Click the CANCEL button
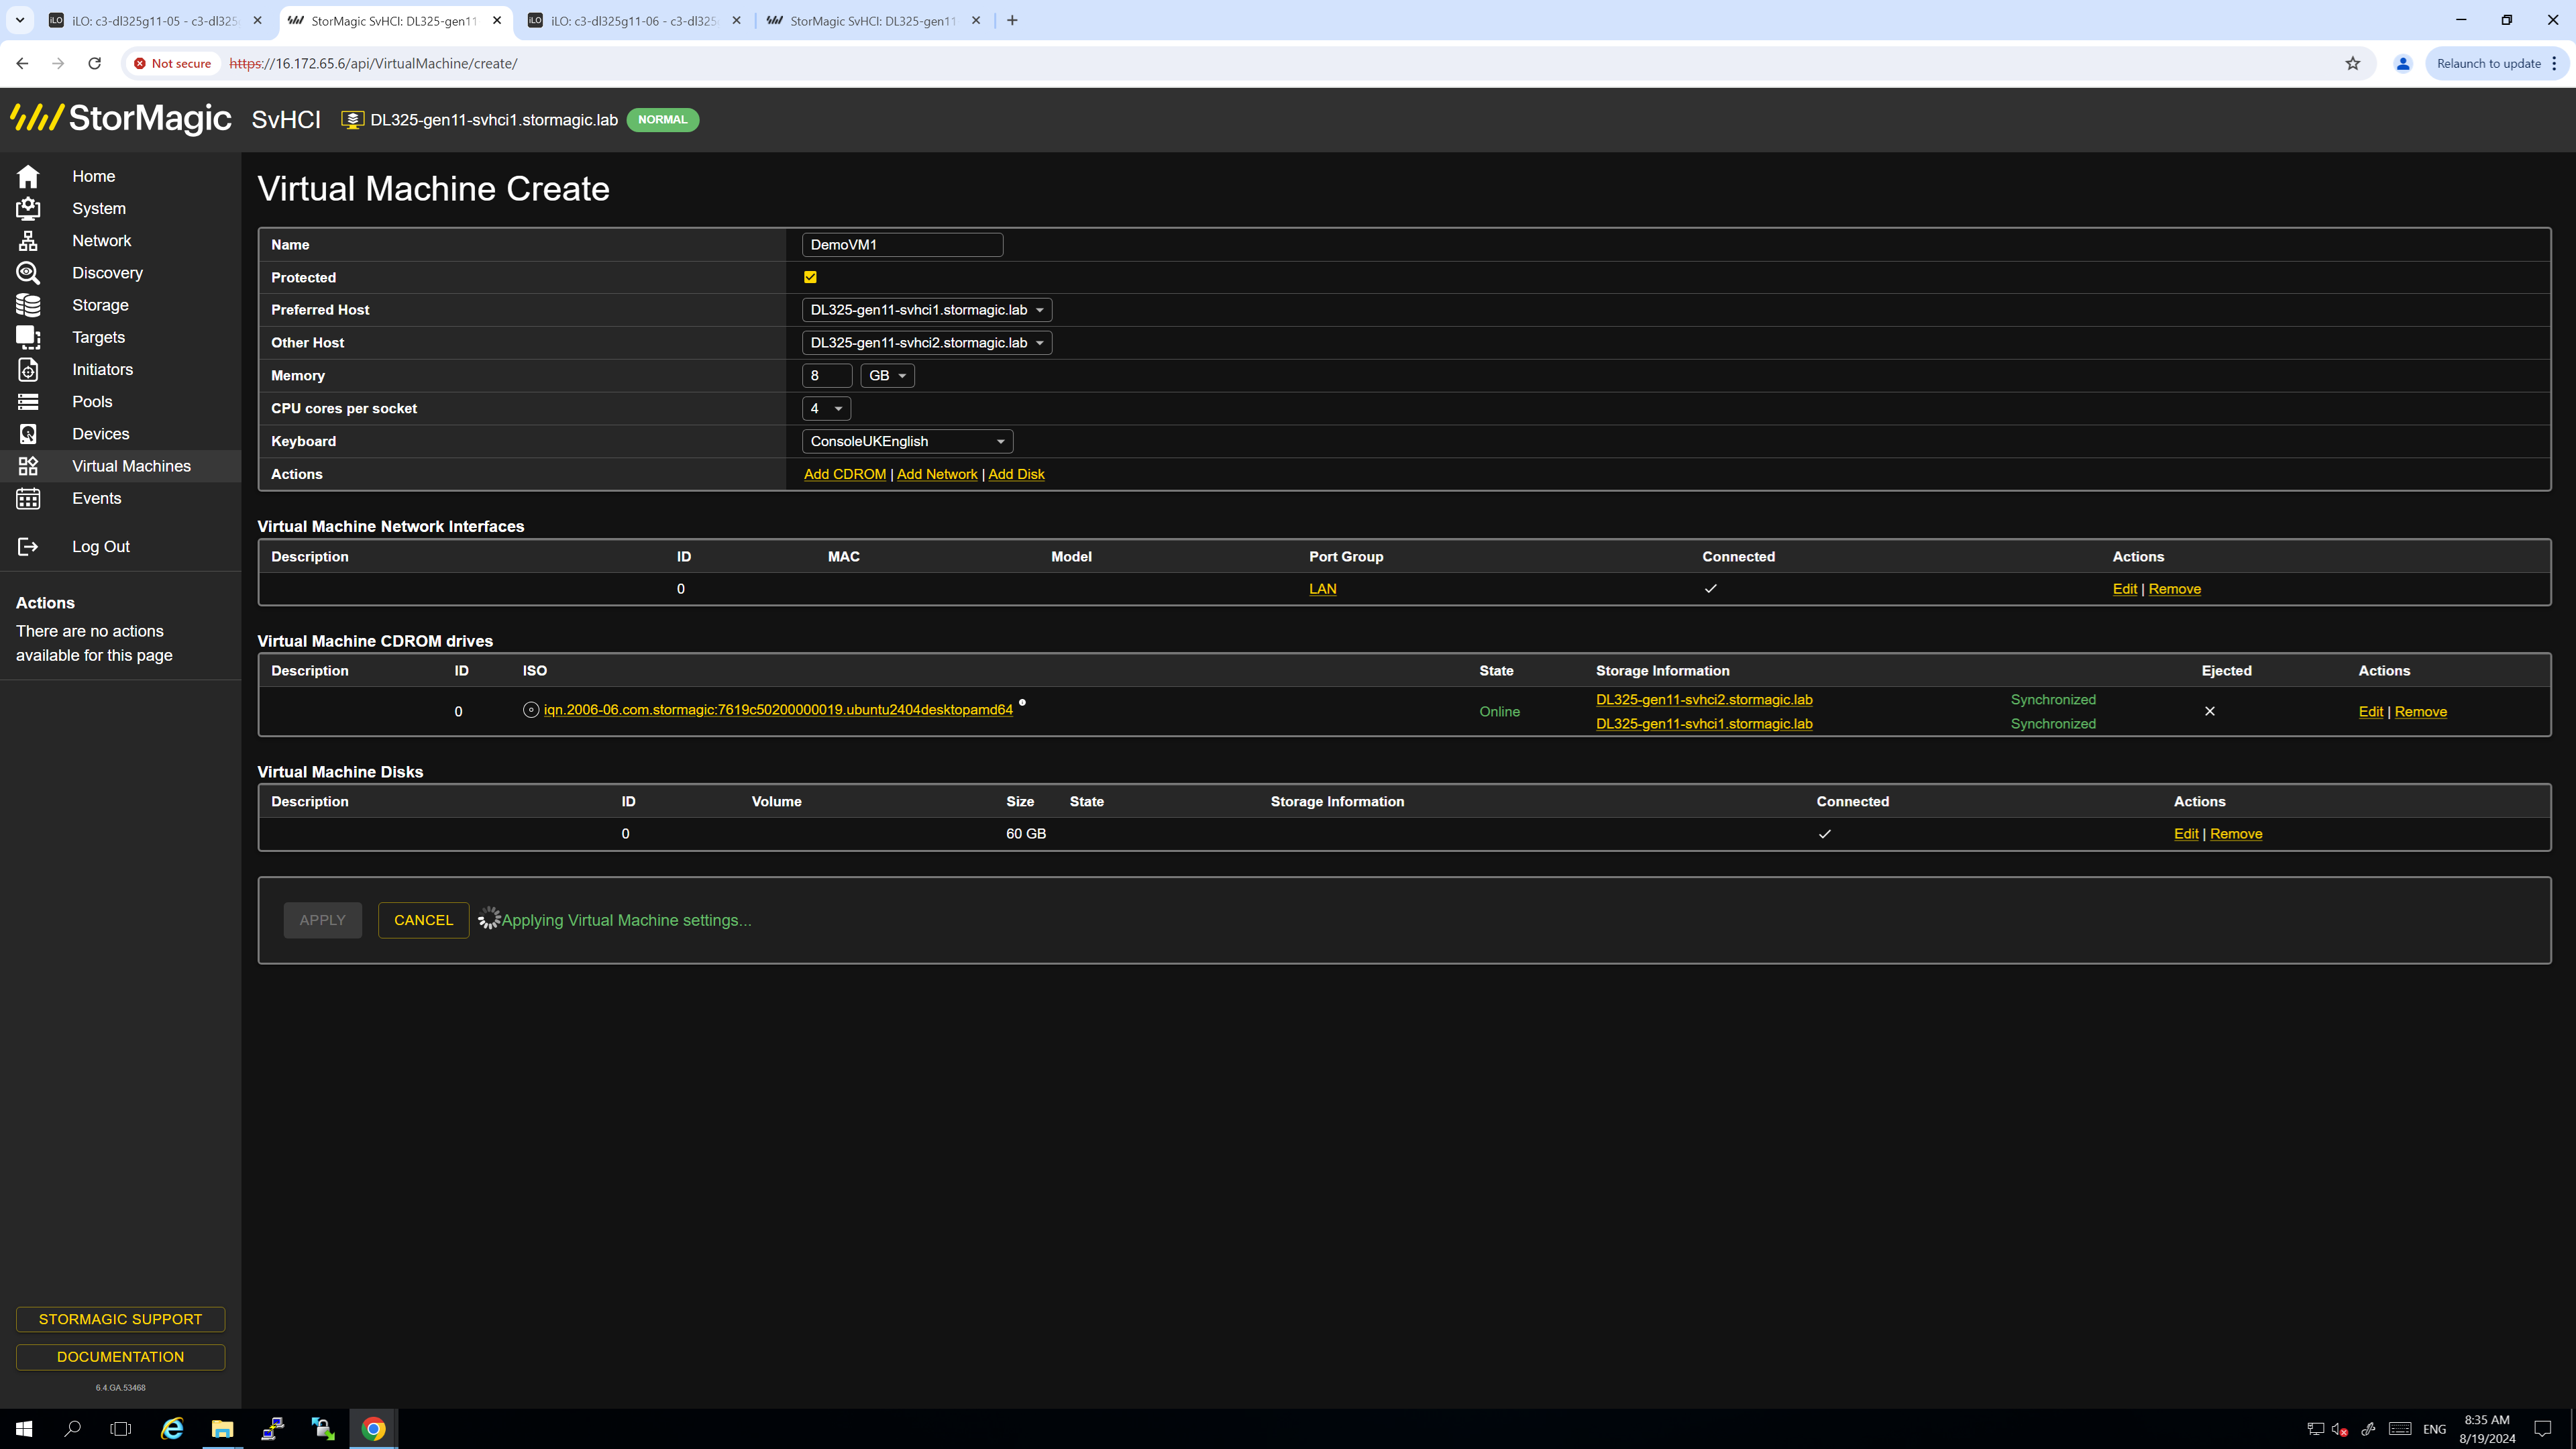Viewport: 2576px width, 1449px height. tap(423, 920)
